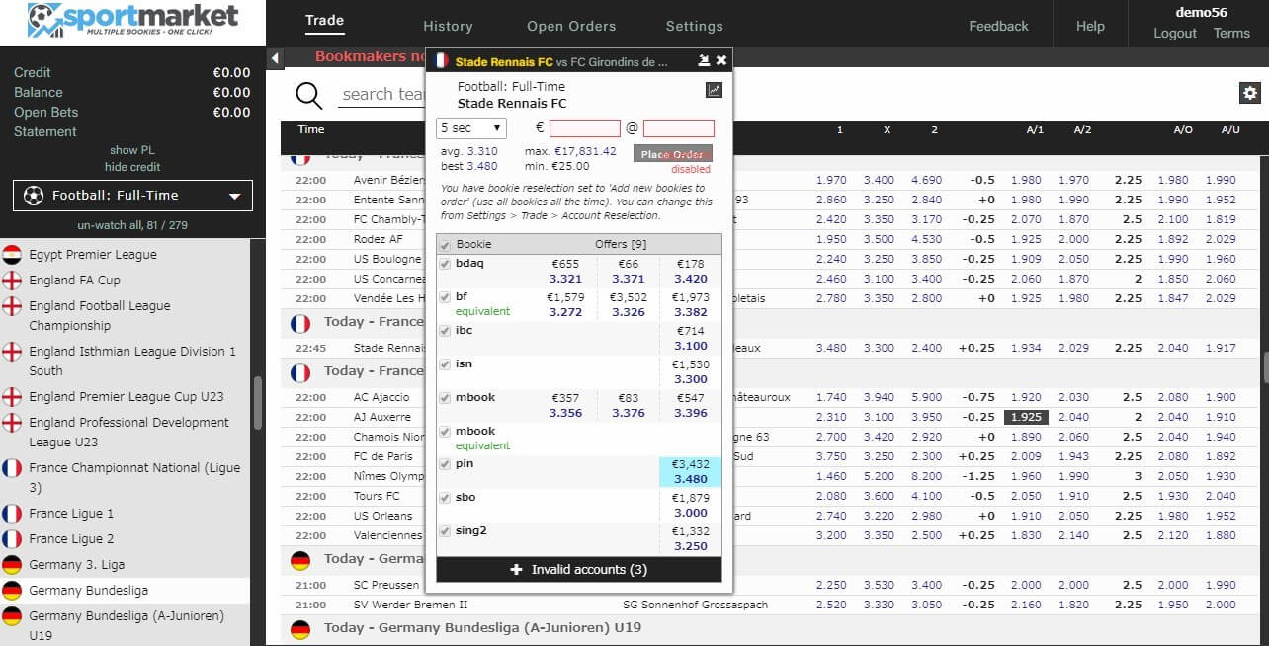Click the Egypt flag beside Egypt Premier League

pos(12,254)
